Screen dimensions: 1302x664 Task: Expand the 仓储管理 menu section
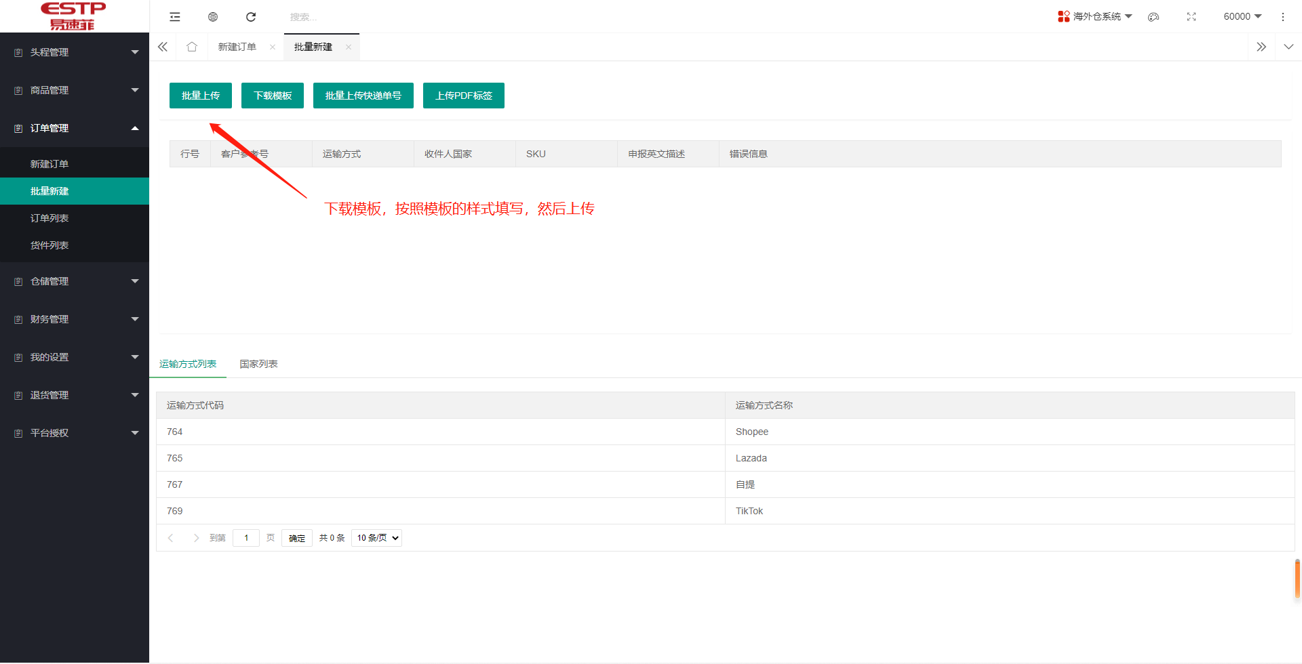click(75, 281)
